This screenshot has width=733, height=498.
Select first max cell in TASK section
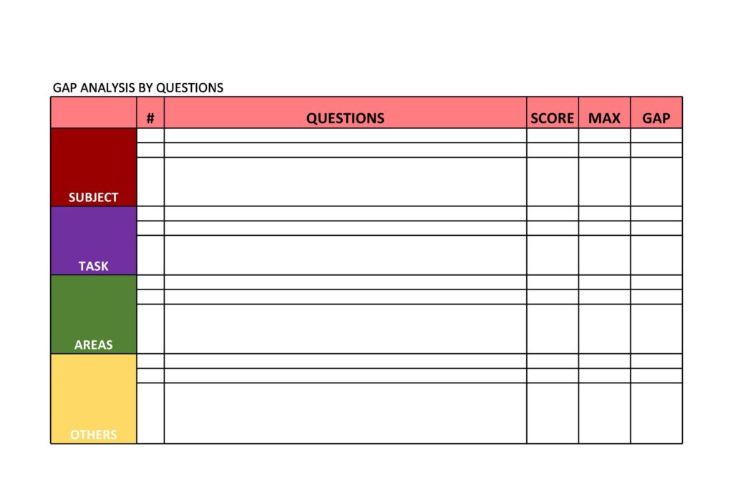click(x=604, y=214)
